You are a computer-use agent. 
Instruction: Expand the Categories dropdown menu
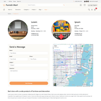[27, 10]
